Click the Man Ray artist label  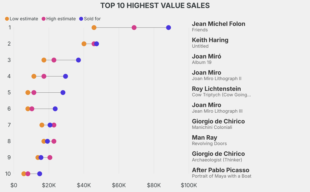[205, 137]
